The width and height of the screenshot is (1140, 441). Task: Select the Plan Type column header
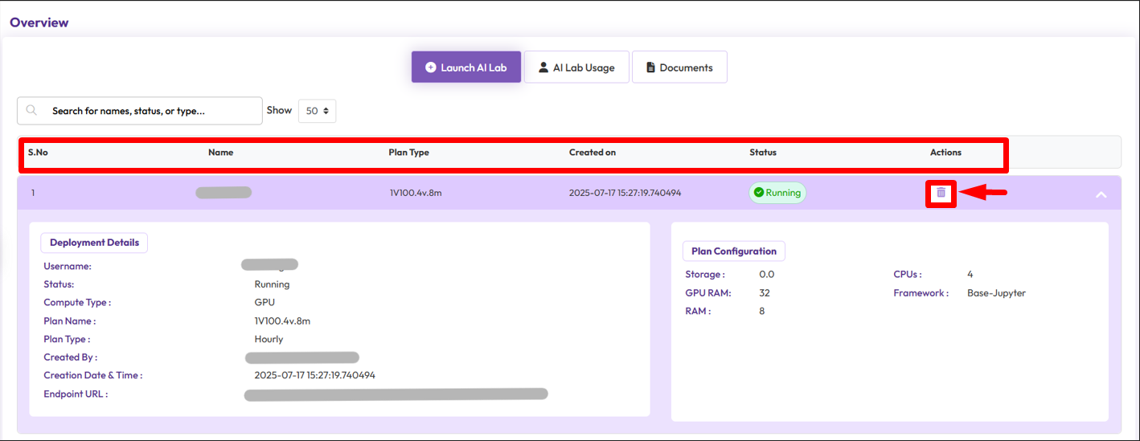408,153
